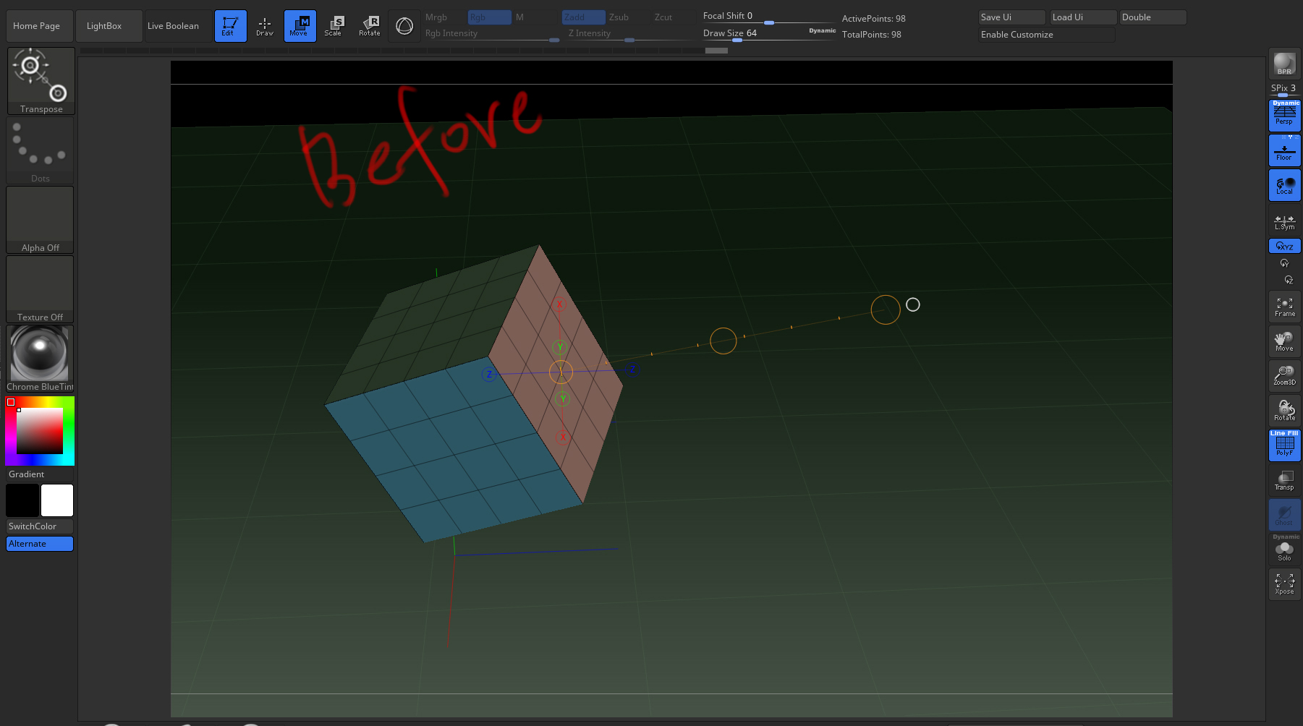Click the Save Ui button
The width and height of the screenshot is (1303, 726).
[1011, 17]
